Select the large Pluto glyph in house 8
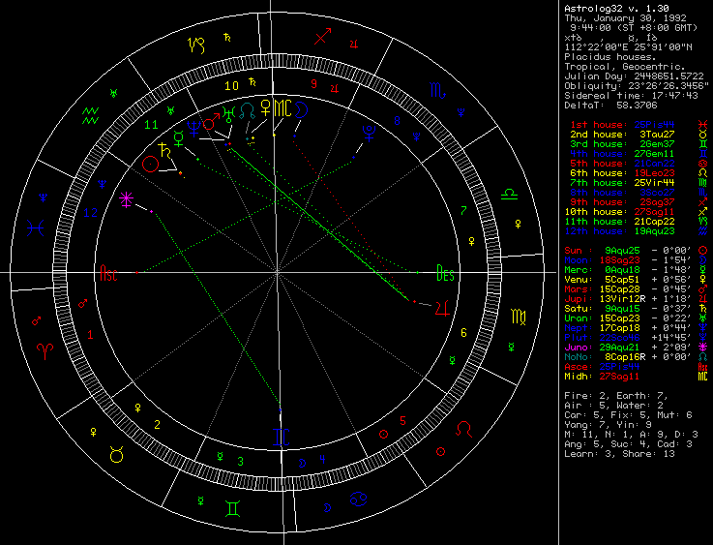Viewport: 713px width, 545px height. point(369,134)
